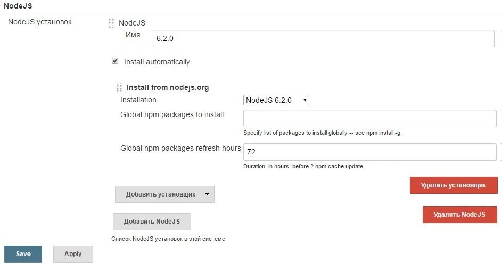Click the Имя label
502x270 pixels.
[x=133, y=35]
